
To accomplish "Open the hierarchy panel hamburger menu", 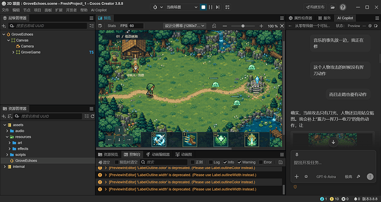I will [x=91, y=18].
